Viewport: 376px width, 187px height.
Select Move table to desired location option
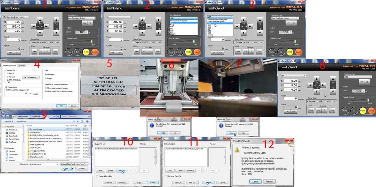pos(47,88)
